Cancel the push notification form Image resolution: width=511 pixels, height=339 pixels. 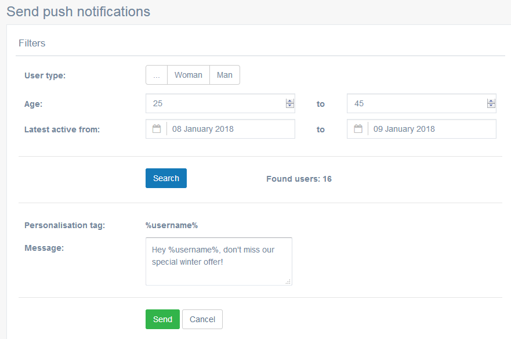click(x=202, y=319)
